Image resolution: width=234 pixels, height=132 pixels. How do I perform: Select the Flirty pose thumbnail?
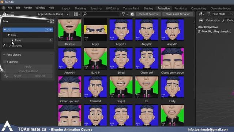[172, 87]
